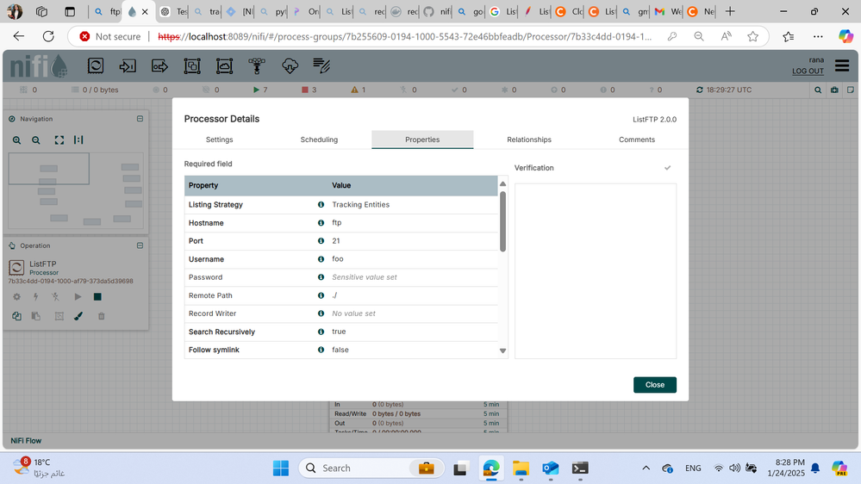This screenshot has height=484, width=861.
Task: Click the Stop square icon in Operation panel
Action: tap(97, 297)
